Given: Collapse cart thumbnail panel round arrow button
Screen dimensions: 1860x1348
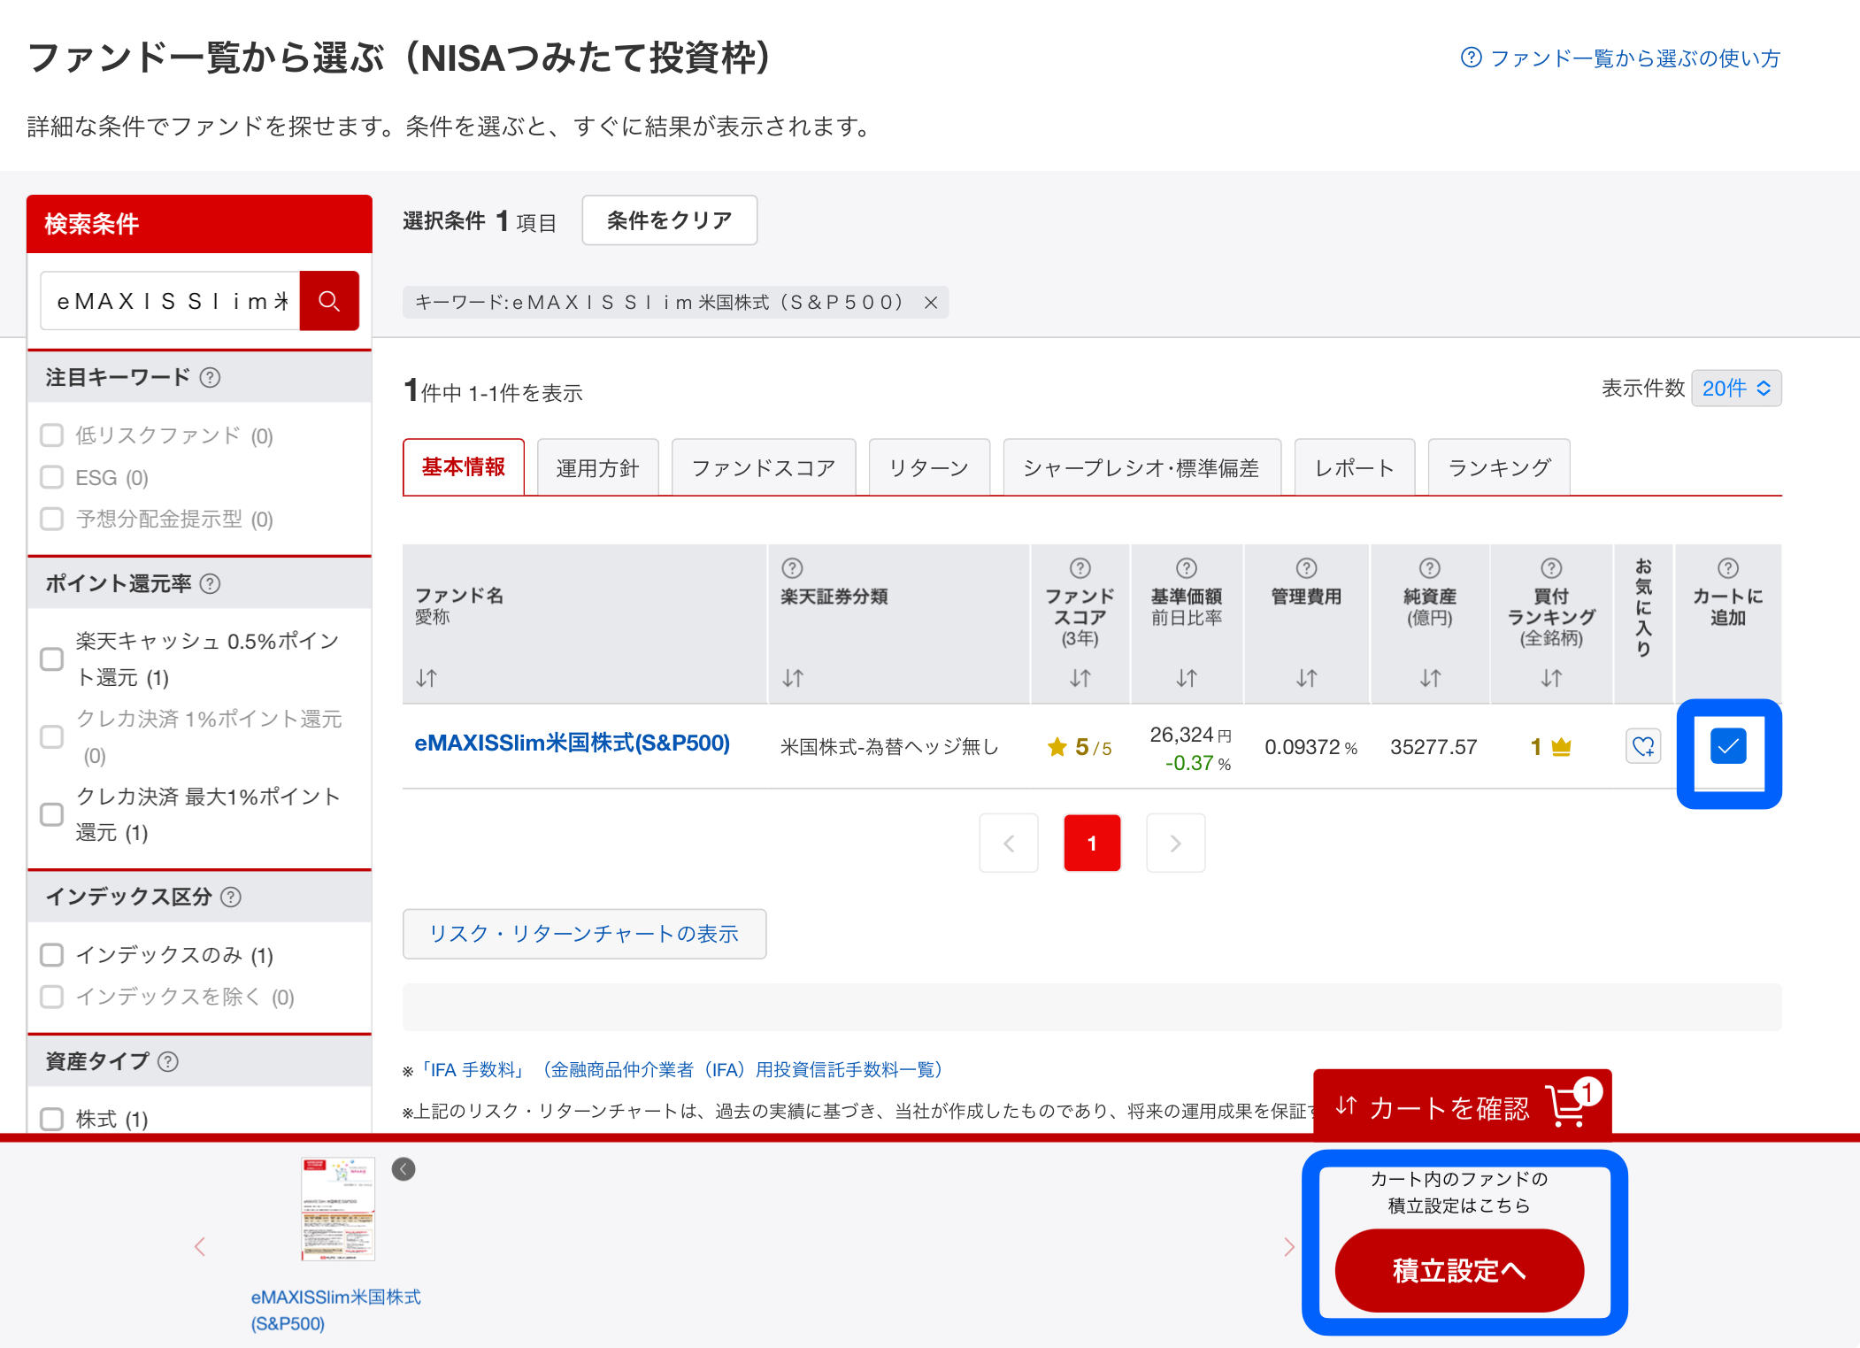Looking at the screenshot, I should coord(404,1169).
